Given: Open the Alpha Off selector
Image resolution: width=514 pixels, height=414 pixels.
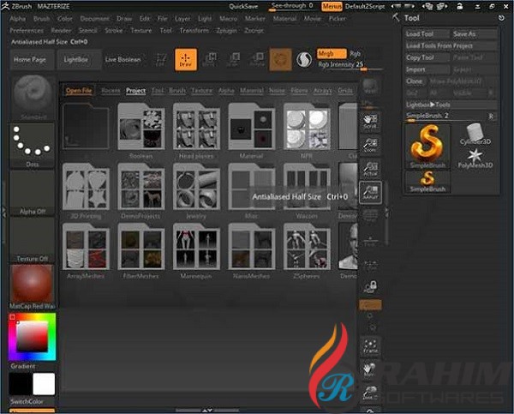Looking at the screenshot, I should pos(33,192).
